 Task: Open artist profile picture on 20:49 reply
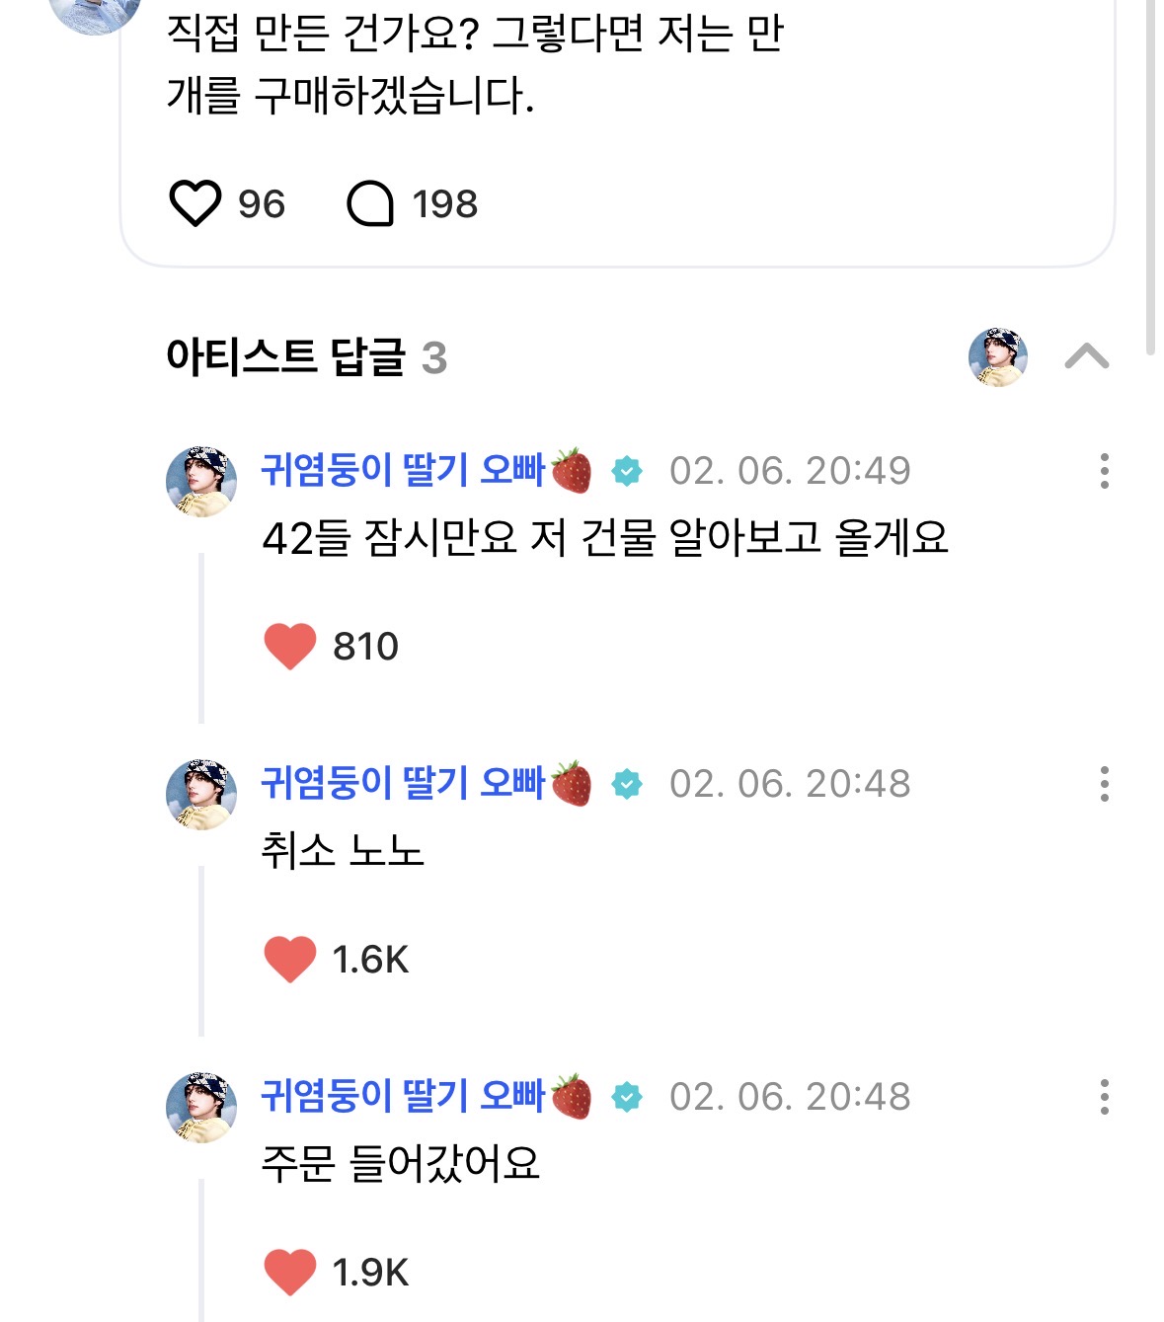click(x=201, y=482)
